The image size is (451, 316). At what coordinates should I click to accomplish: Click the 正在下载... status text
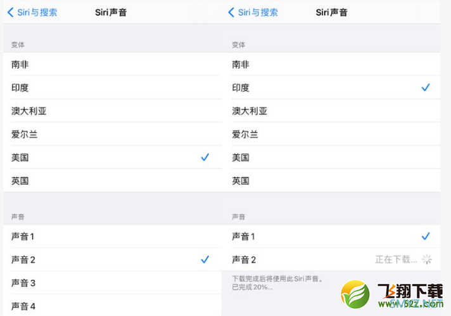[396, 260]
